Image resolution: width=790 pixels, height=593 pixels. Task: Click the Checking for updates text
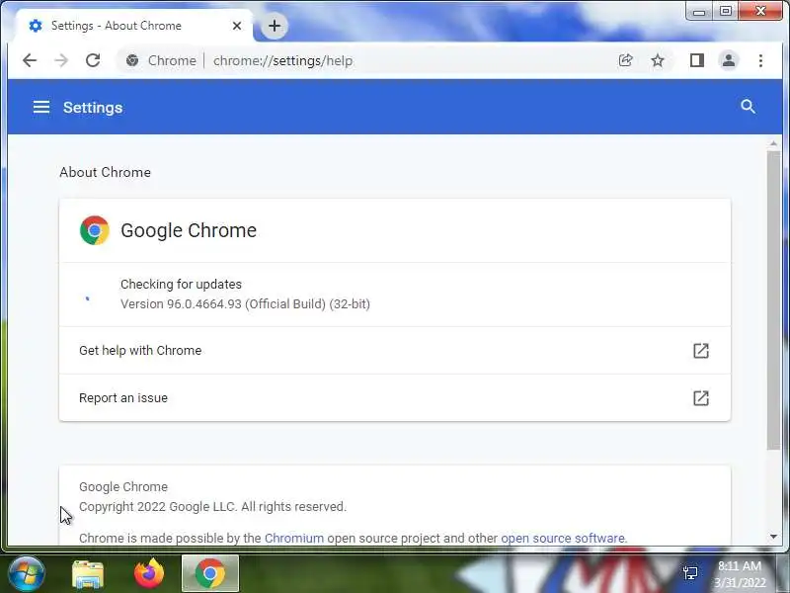(181, 284)
